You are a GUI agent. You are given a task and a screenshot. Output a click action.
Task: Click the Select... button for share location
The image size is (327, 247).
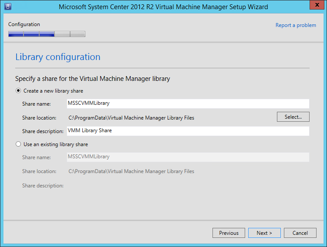[x=293, y=117]
